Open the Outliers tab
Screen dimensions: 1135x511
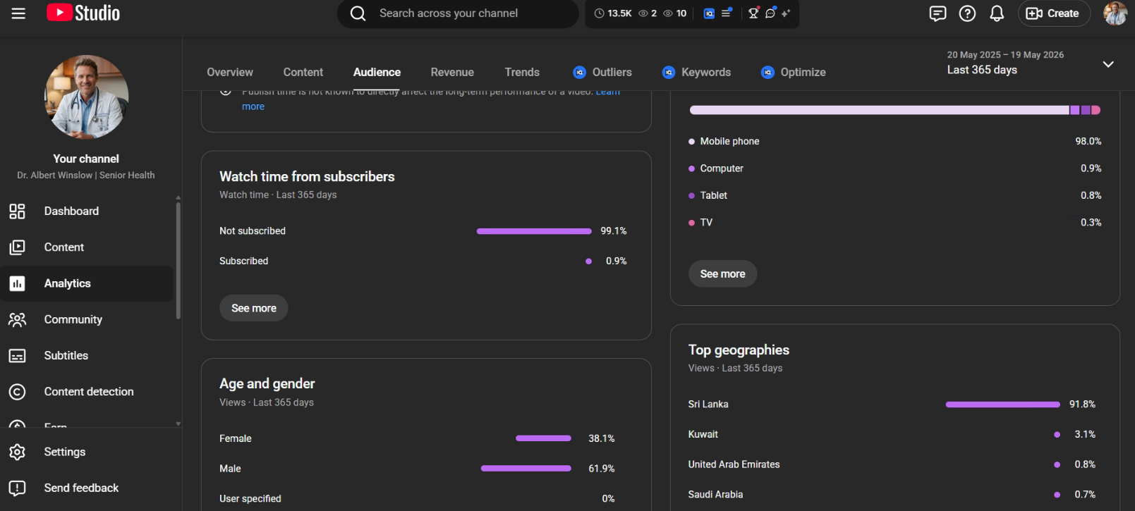(602, 72)
